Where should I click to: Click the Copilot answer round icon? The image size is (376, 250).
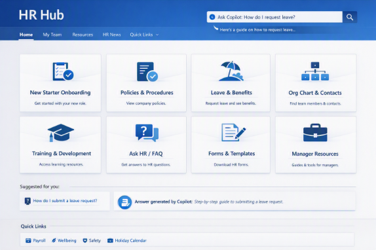[x=124, y=202]
